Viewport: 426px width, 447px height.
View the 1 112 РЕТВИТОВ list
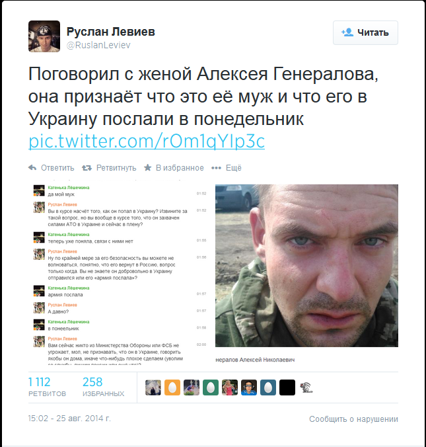[x=47, y=387]
